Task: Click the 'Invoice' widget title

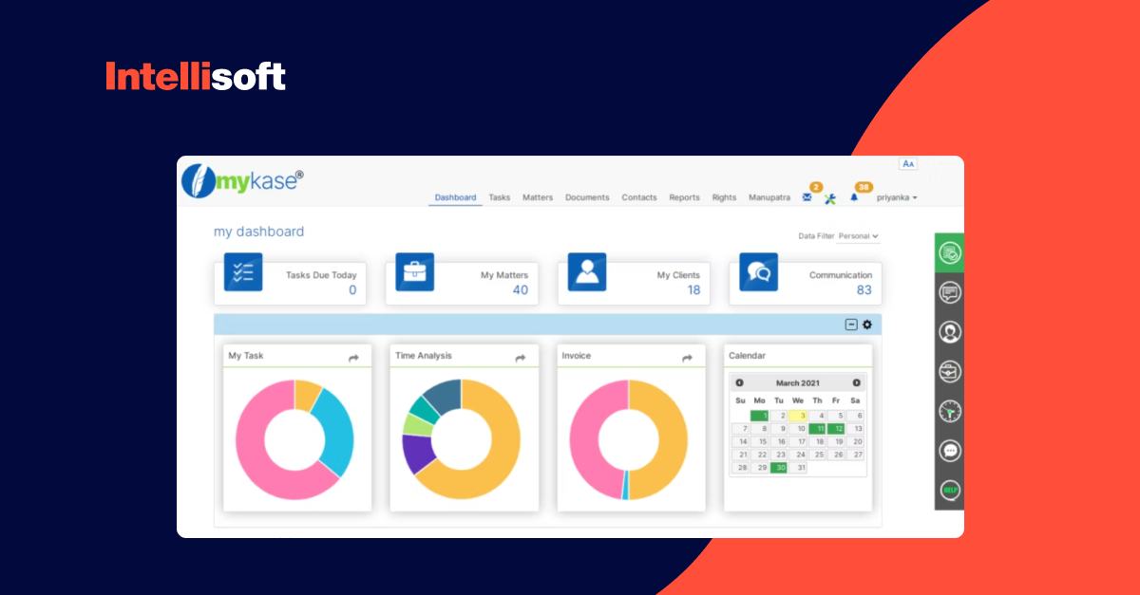Action: click(576, 356)
